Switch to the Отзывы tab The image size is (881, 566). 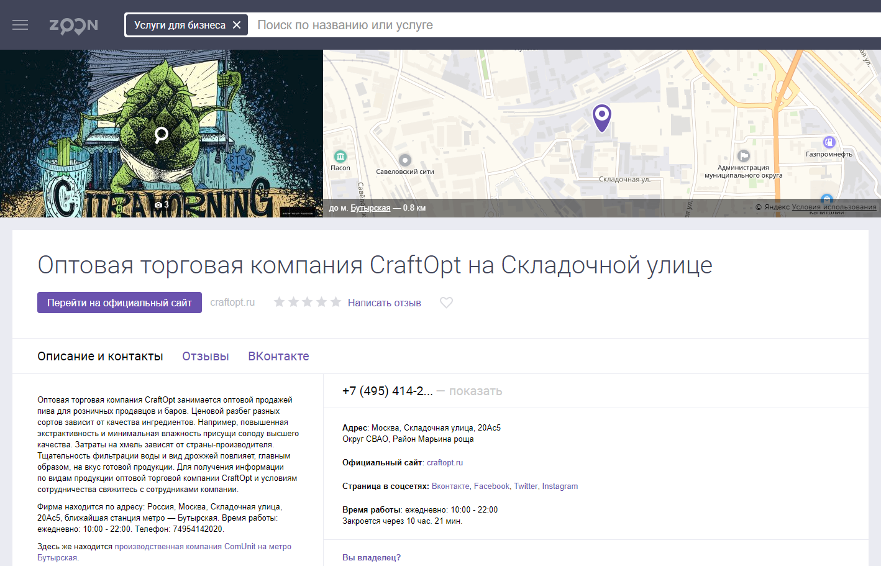[205, 356]
